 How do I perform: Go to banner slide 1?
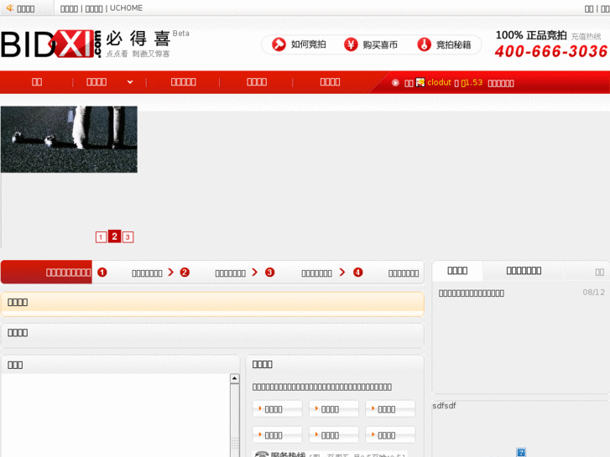click(x=101, y=236)
